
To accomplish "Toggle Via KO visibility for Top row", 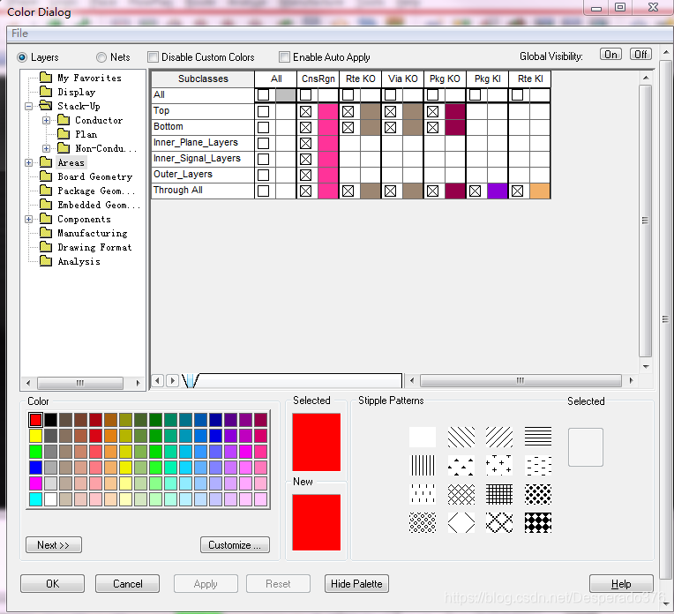I will coord(390,112).
